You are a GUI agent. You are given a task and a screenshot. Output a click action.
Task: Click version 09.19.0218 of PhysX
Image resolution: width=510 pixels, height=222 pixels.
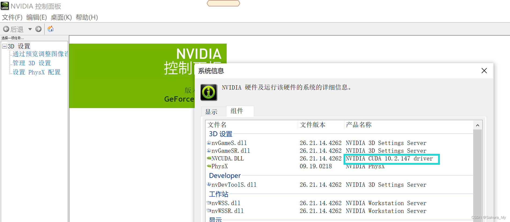316,166
